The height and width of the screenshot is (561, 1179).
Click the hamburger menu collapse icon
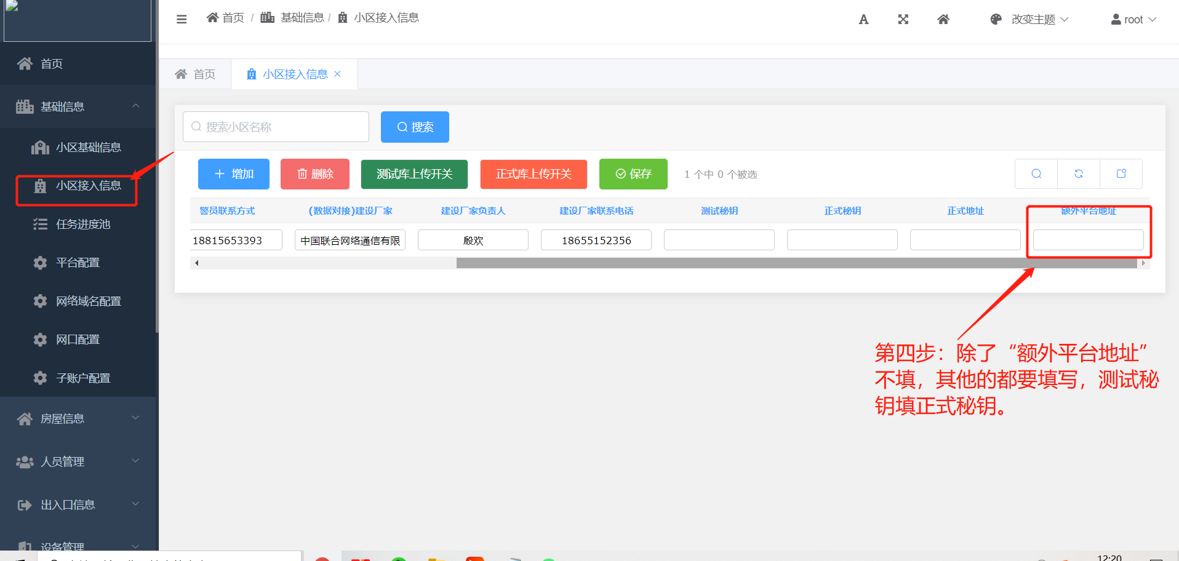coord(182,19)
